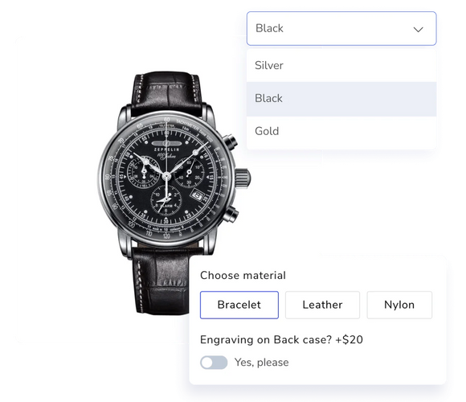466x402 pixels.
Task: Click the upper leather strap of watch
Action: 166,92
